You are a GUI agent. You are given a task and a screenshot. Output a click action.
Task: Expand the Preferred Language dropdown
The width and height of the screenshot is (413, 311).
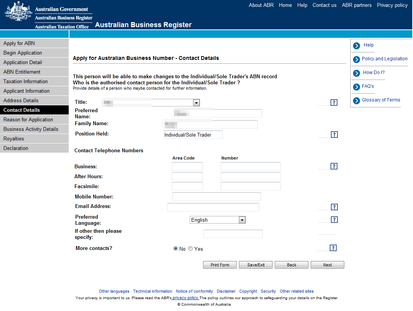242,220
